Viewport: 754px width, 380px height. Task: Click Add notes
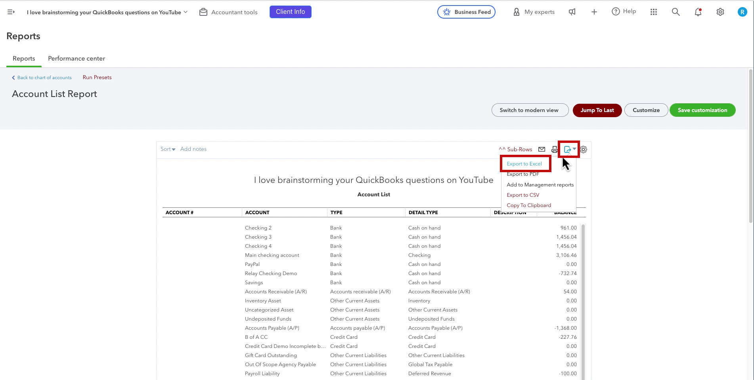tap(193, 149)
